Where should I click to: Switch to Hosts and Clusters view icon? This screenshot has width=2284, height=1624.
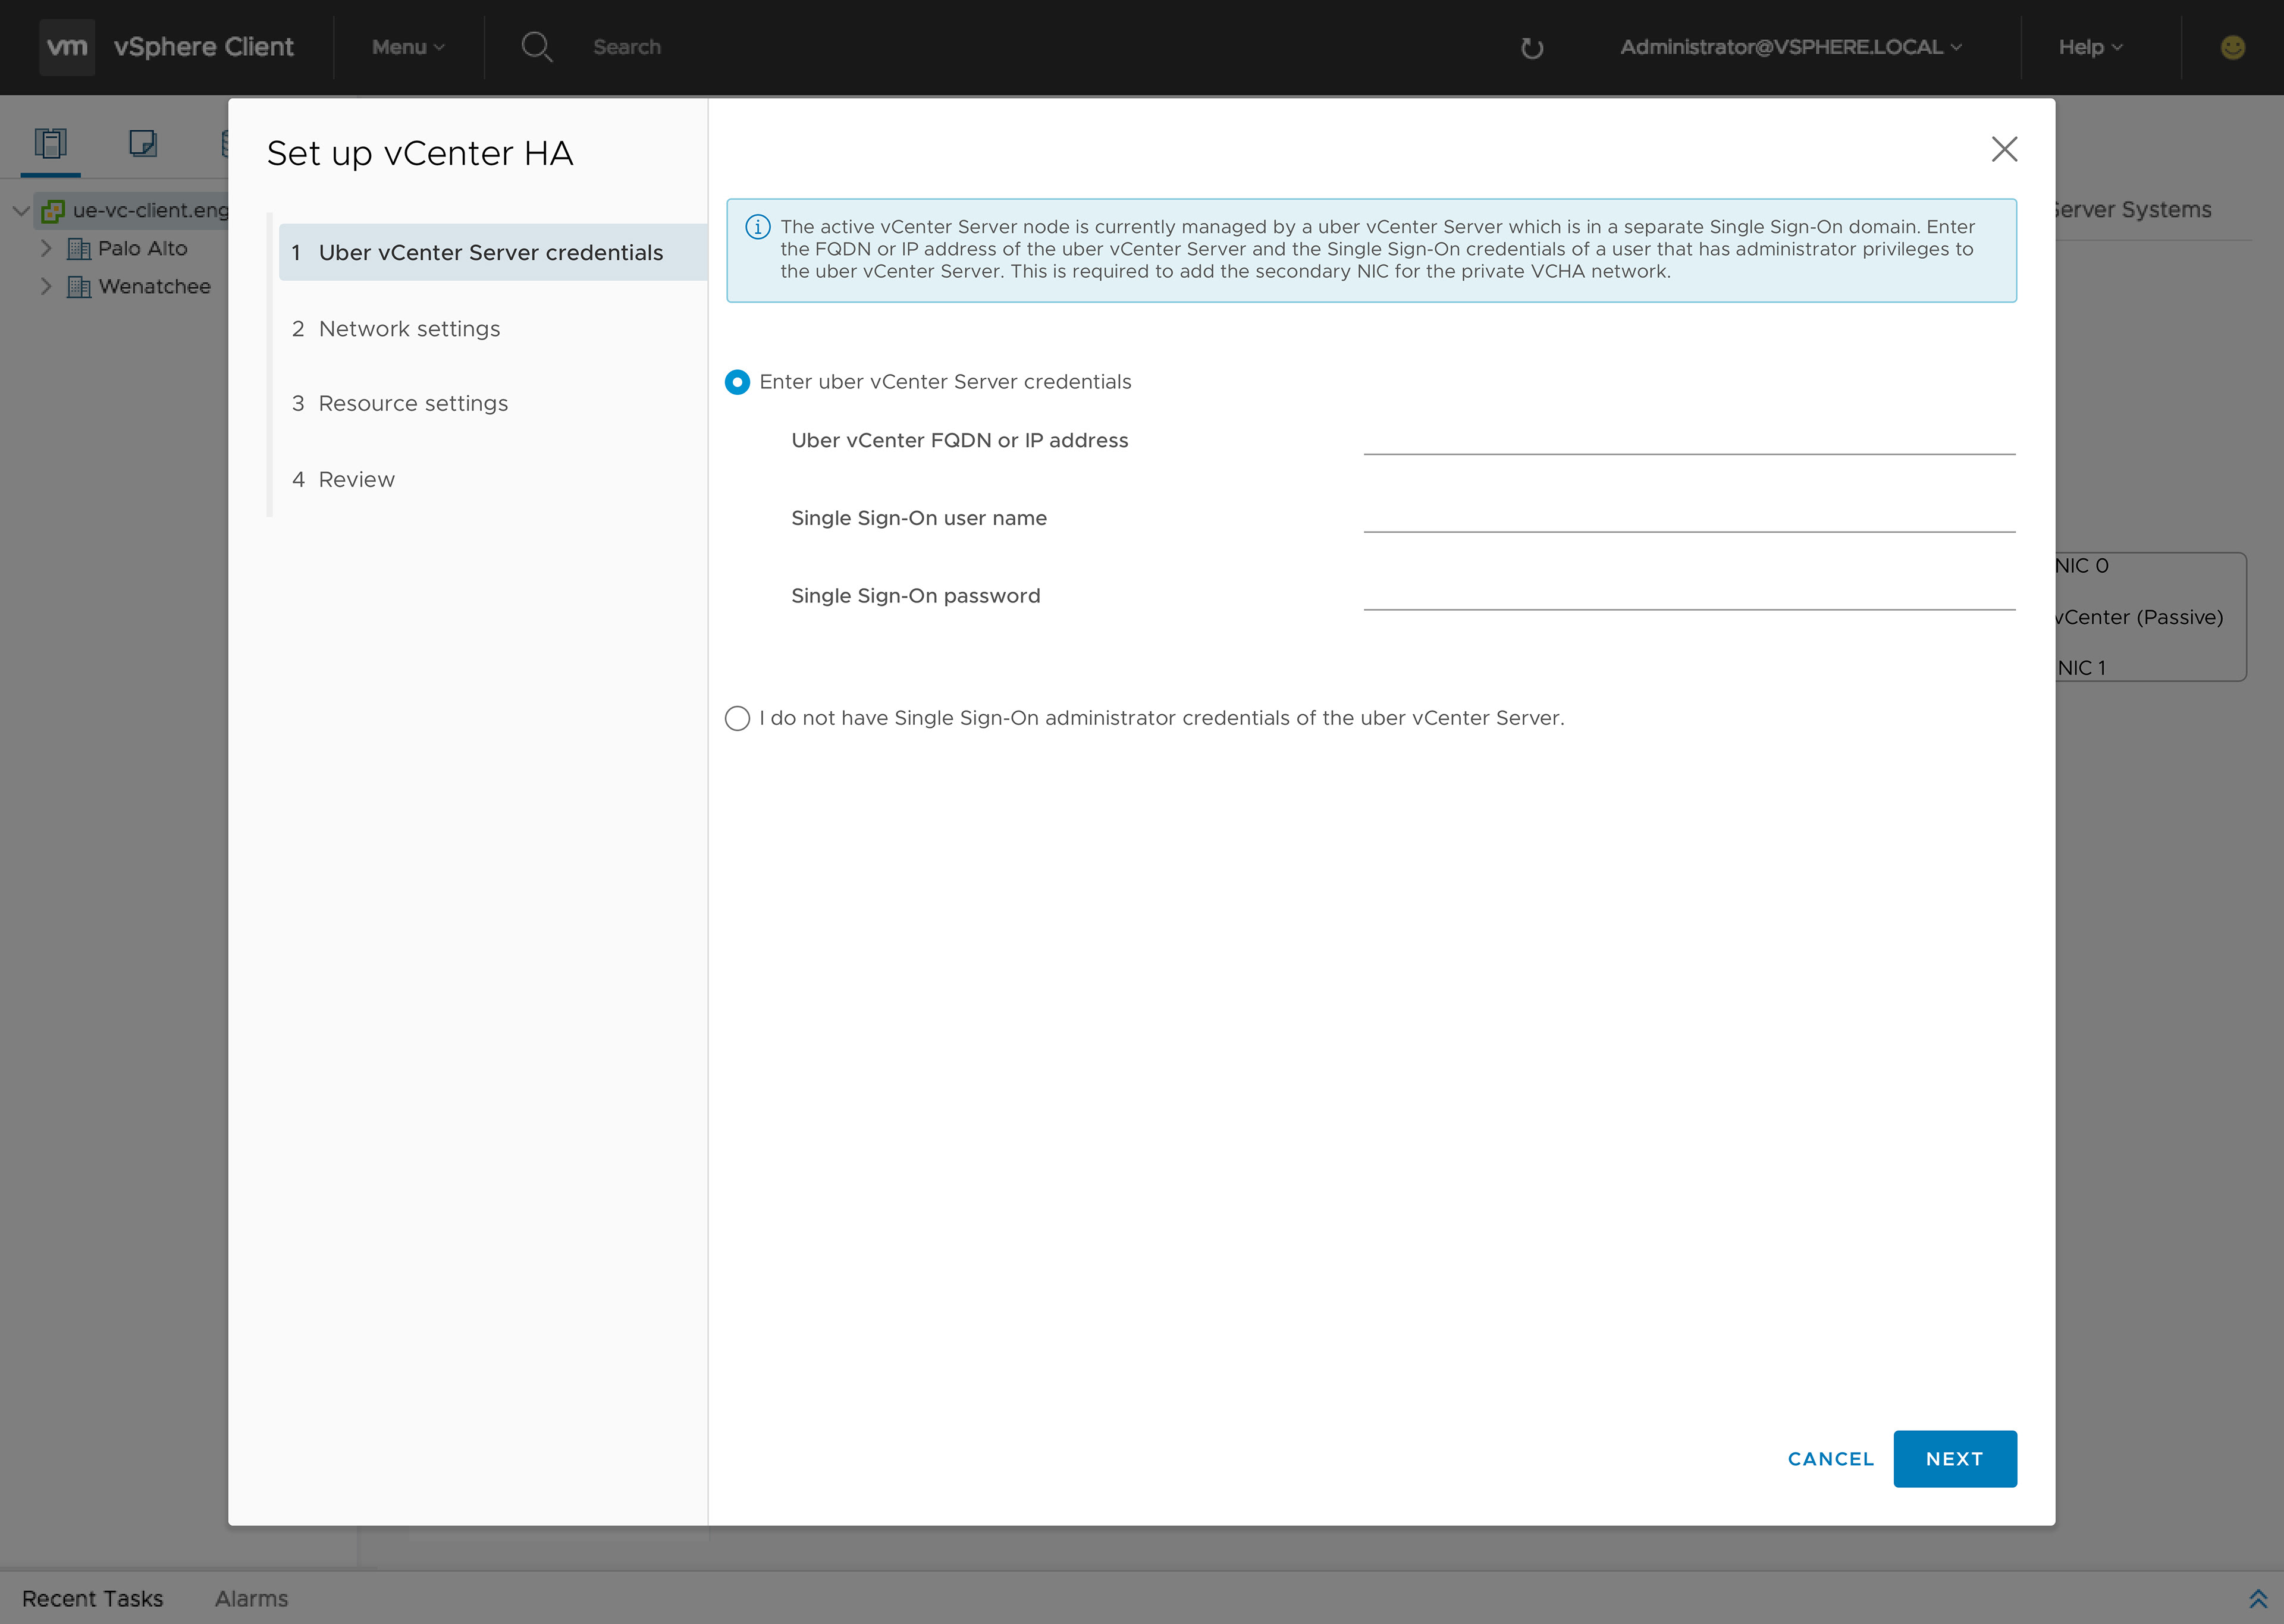[x=50, y=144]
